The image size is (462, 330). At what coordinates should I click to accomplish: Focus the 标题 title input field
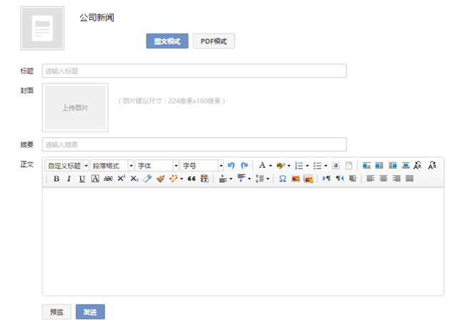[194, 71]
